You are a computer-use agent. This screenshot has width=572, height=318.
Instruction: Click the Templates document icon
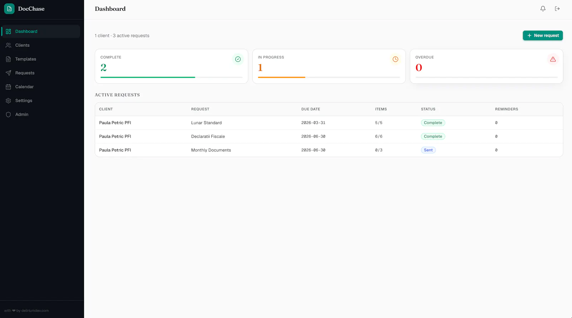click(x=9, y=59)
